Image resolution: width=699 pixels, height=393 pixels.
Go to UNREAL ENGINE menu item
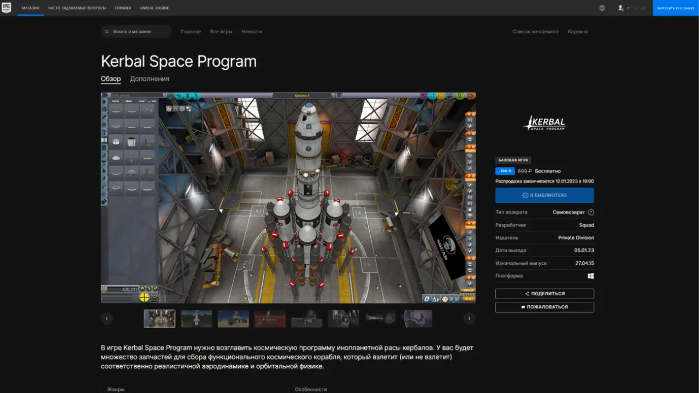[154, 8]
